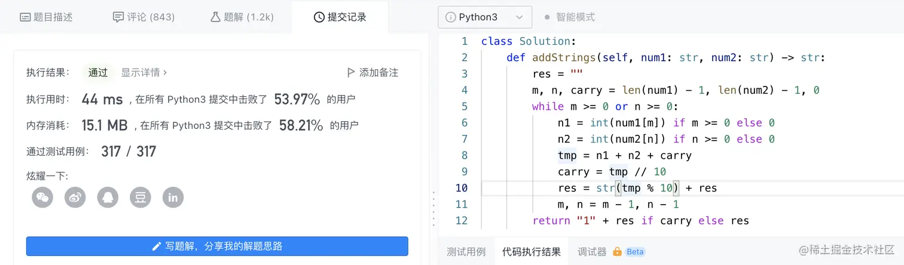
Task: Share the result to LinkedIn
Action: (x=173, y=197)
